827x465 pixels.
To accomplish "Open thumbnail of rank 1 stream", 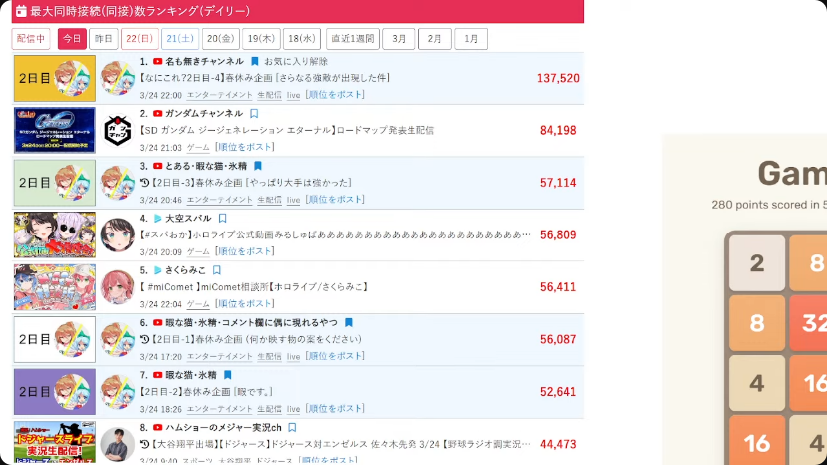I will [55, 78].
